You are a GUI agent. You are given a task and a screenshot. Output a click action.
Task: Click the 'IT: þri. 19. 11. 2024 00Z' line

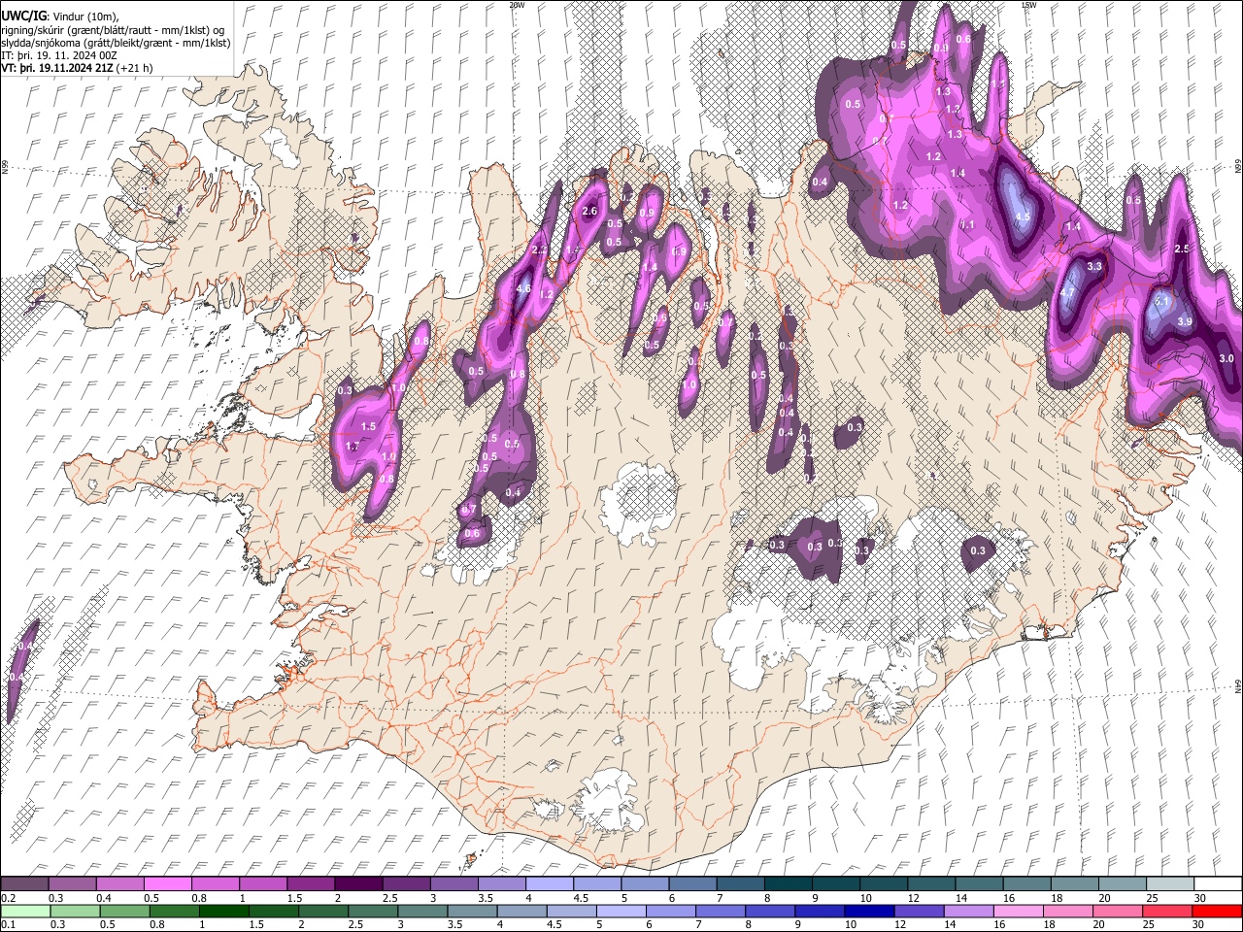(59, 55)
